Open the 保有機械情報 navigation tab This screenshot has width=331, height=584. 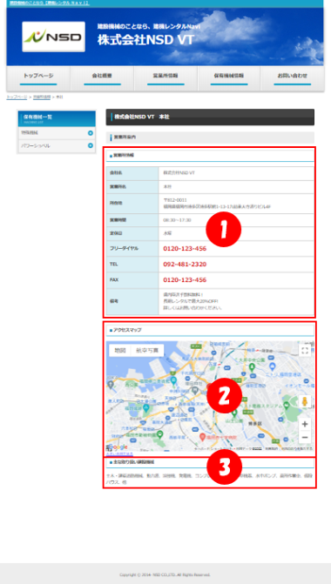229,78
